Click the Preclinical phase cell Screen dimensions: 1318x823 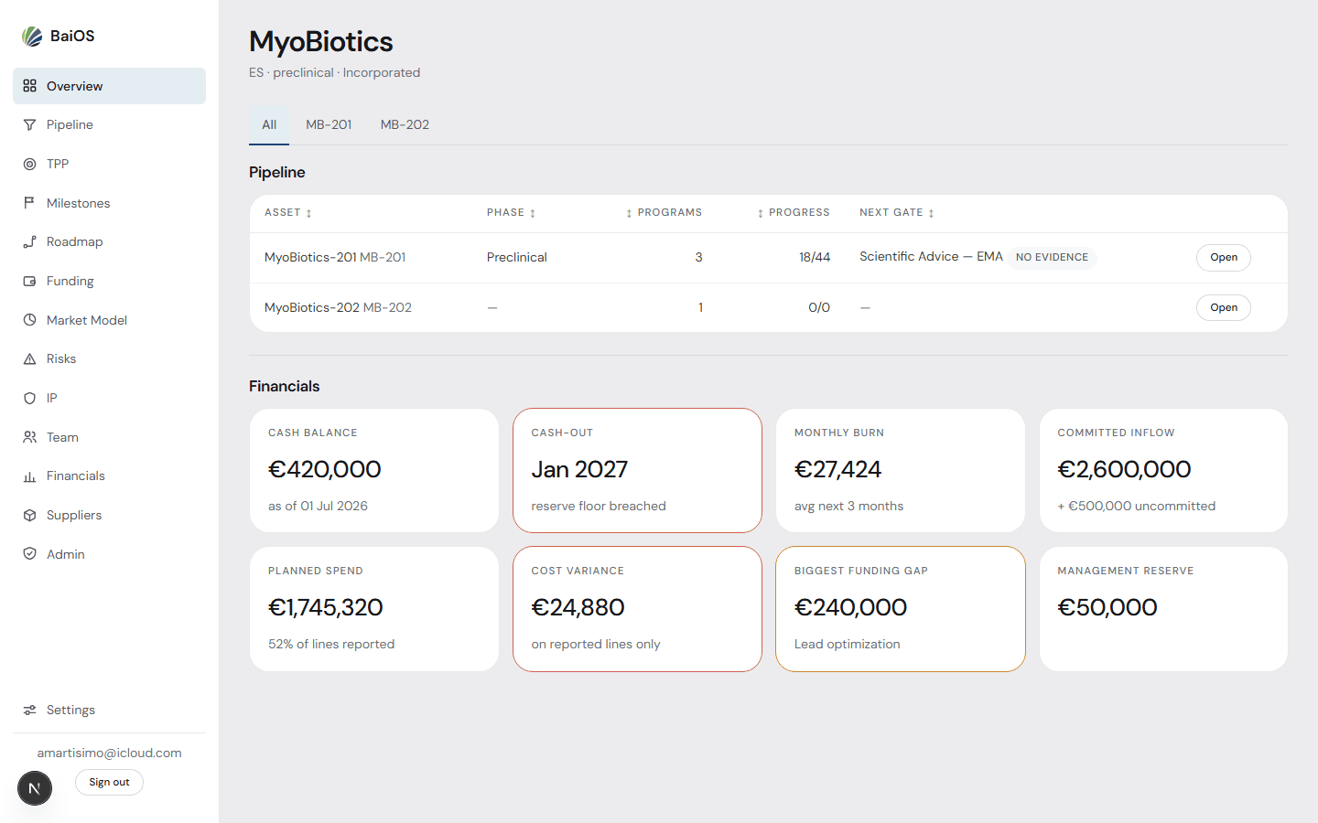(x=516, y=257)
